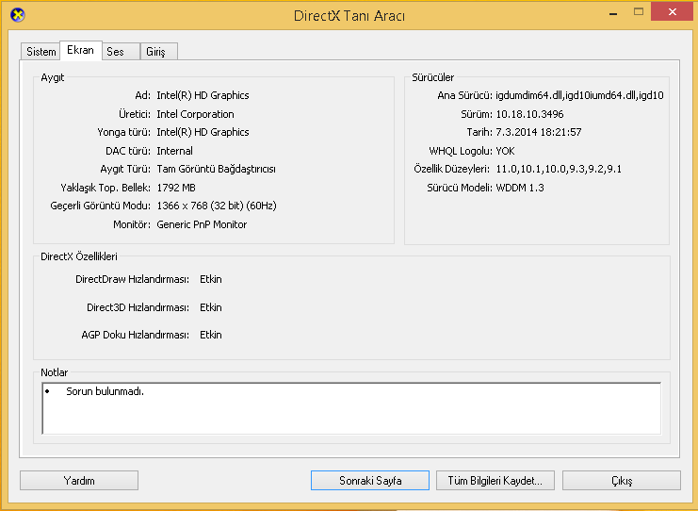Click the 'WDDM 1.3' driver model value
The height and width of the screenshot is (511, 698).
point(520,188)
